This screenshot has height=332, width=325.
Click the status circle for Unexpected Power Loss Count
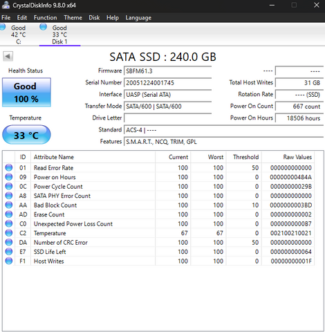pyautogui.click(x=9, y=223)
